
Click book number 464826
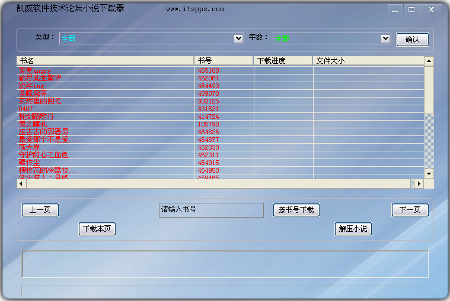(x=208, y=132)
